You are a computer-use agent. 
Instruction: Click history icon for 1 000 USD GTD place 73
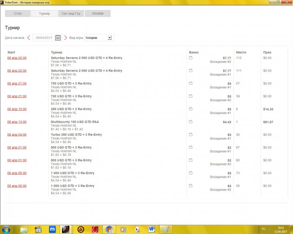[190, 173]
